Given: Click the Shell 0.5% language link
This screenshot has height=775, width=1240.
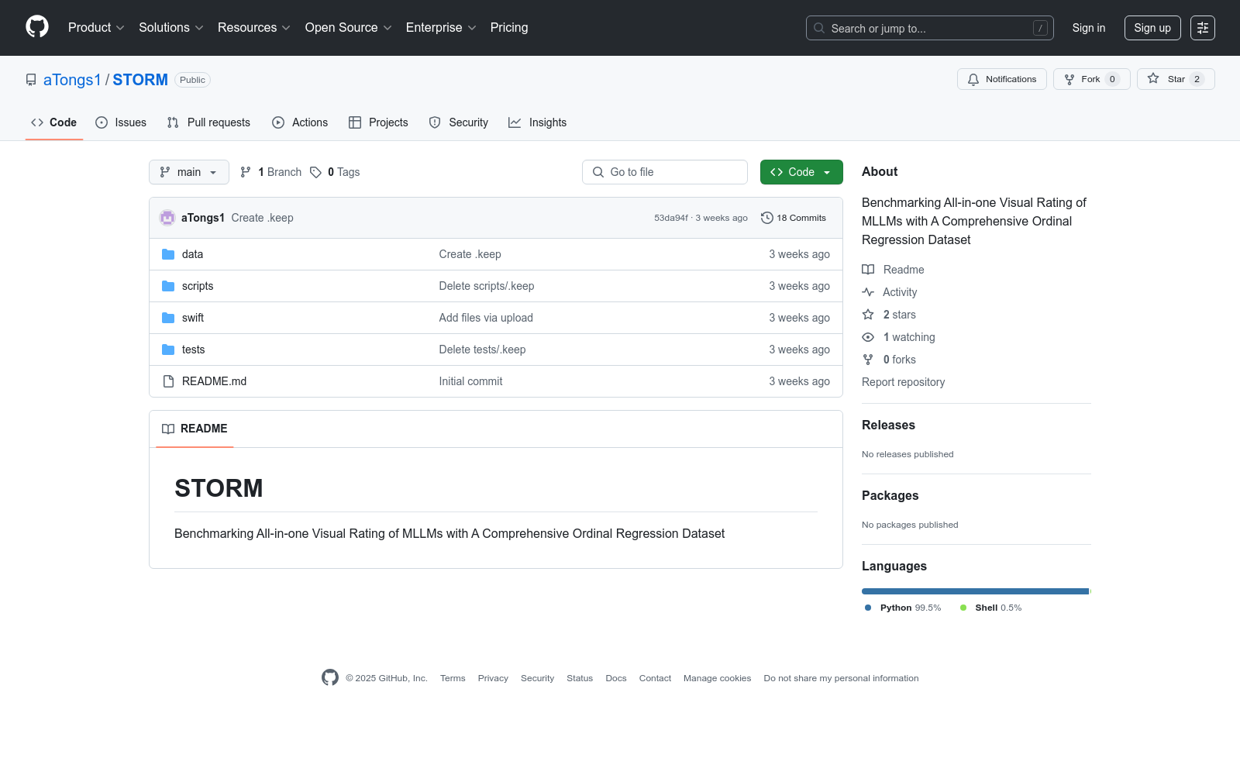Looking at the screenshot, I should pyautogui.click(x=990, y=608).
